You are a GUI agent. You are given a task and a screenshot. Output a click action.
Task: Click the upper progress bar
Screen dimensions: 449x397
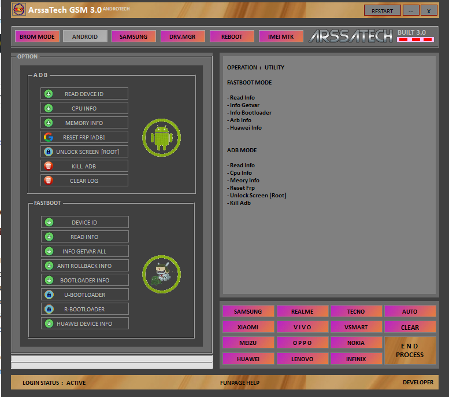pyautogui.click(x=112, y=358)
